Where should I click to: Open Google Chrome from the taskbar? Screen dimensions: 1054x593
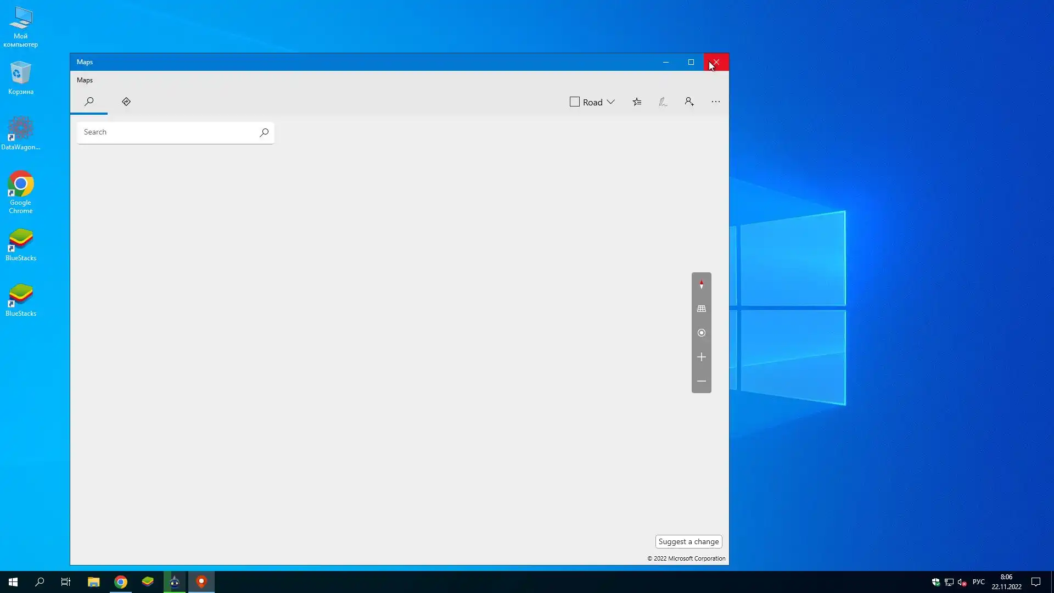tap(121, 582)
